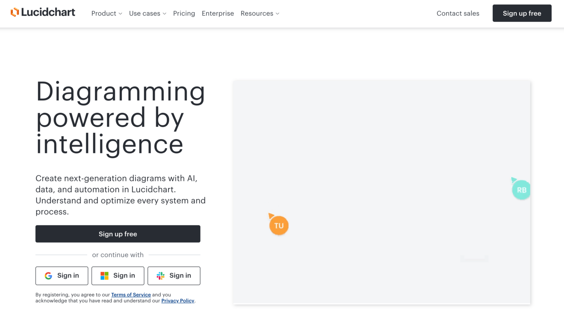
Task: Open the Terms of Service link
Action: point(131,295)
